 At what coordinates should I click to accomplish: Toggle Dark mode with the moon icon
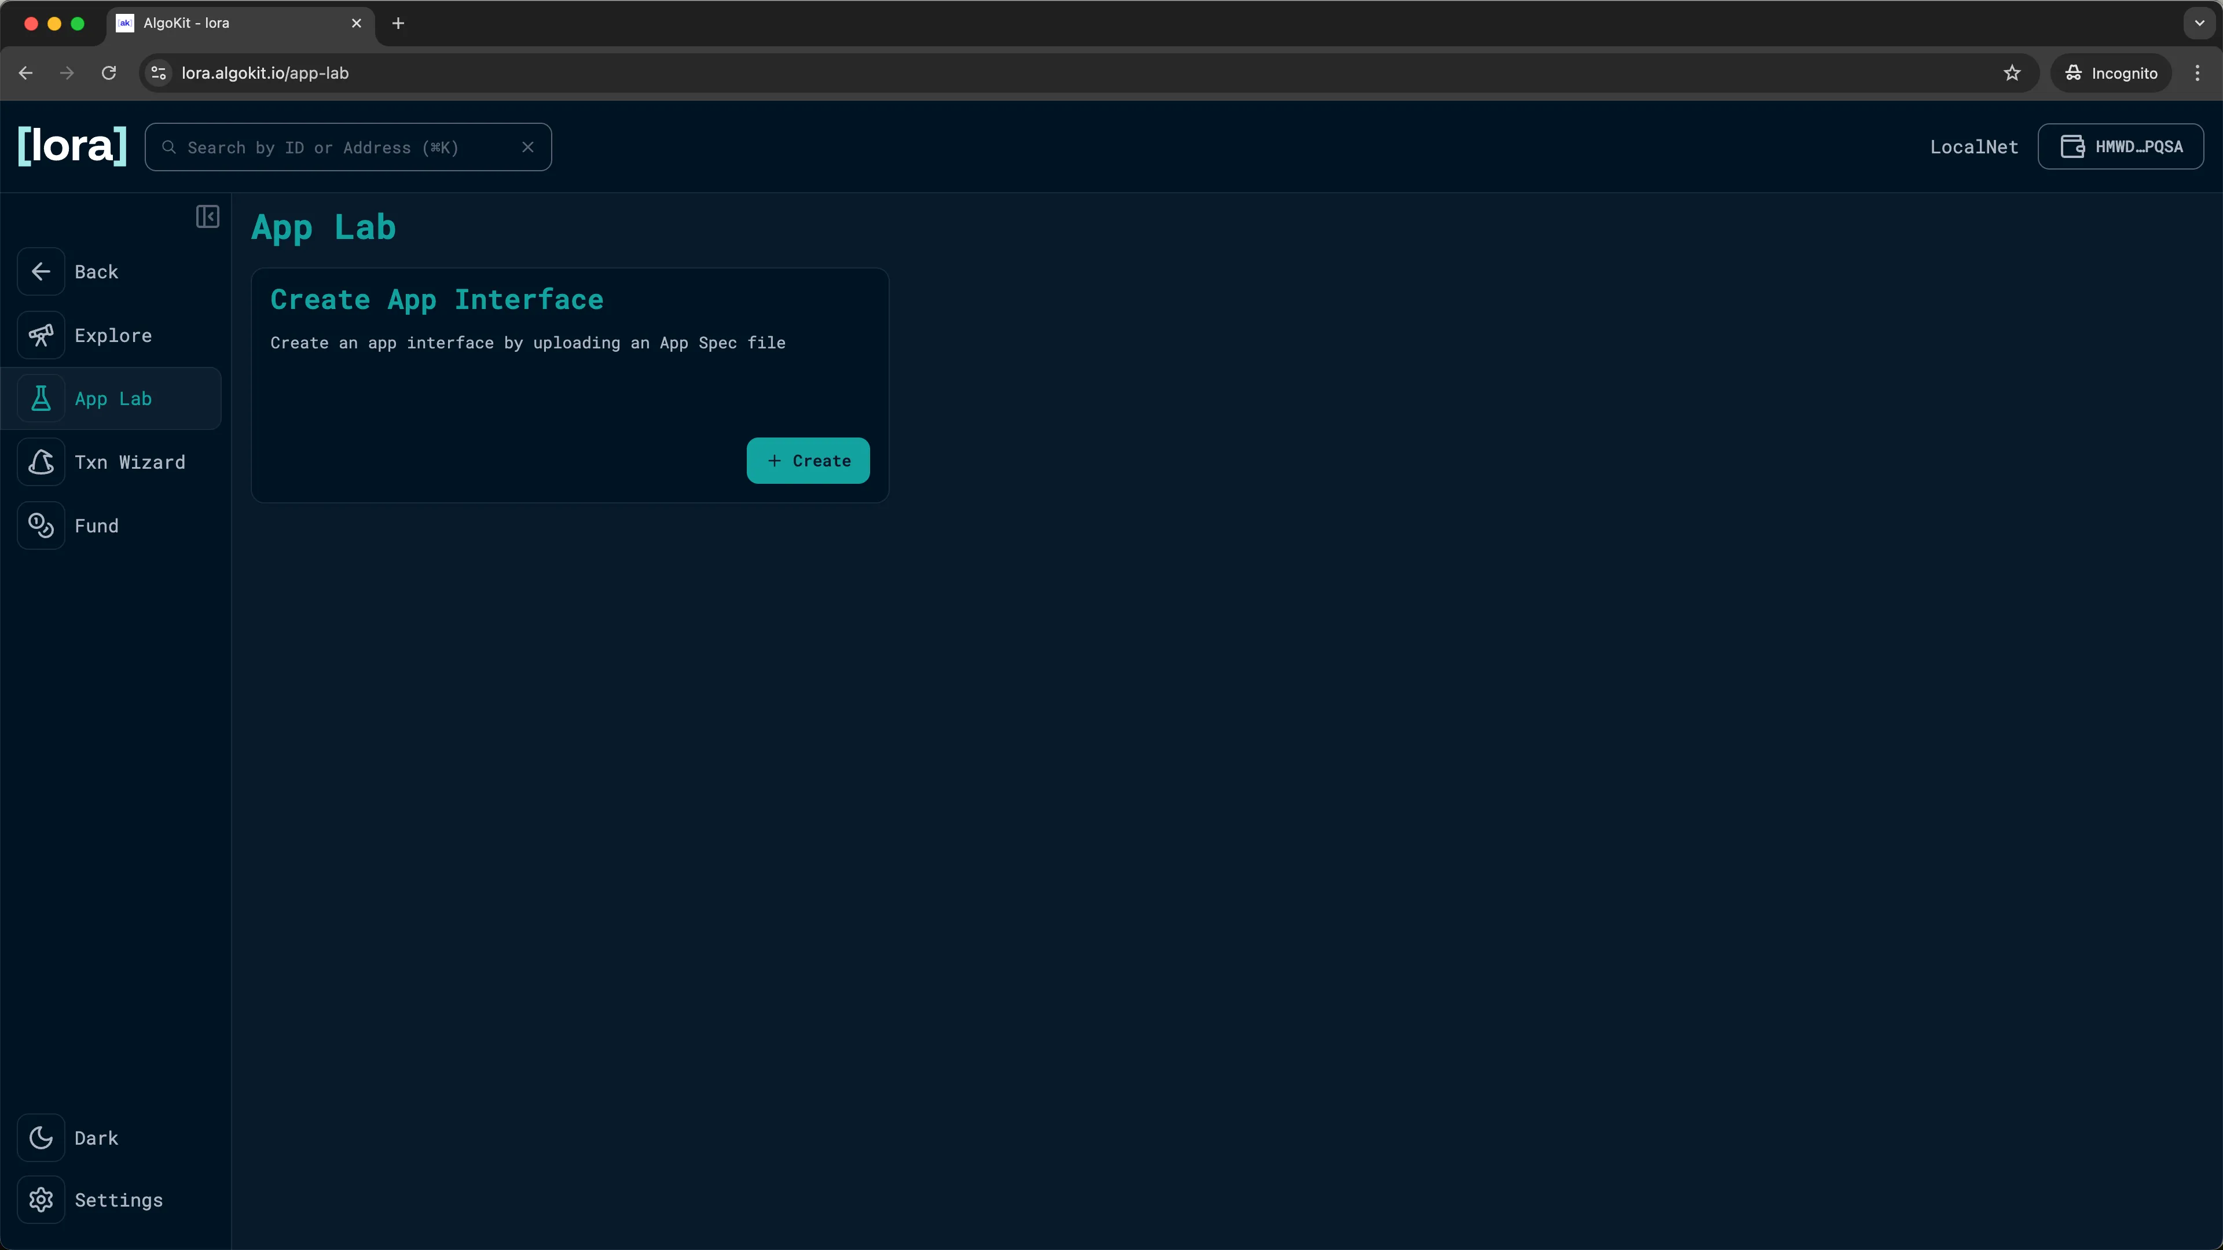point(41,1137)
